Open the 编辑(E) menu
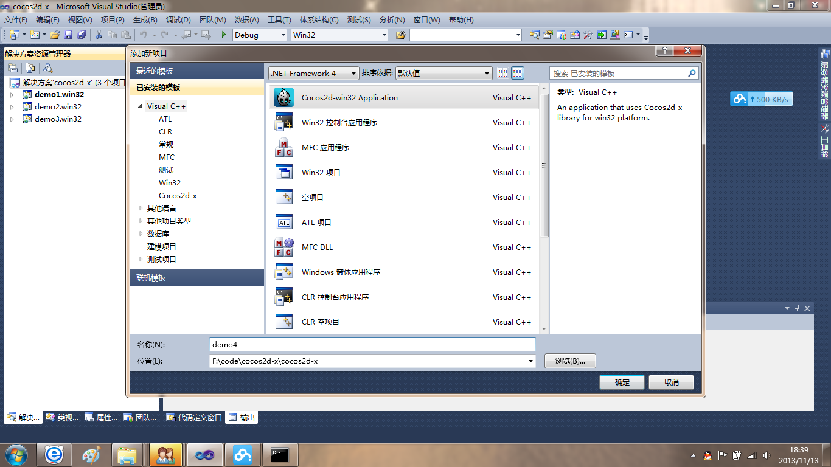831x467 pixels. 47,20
